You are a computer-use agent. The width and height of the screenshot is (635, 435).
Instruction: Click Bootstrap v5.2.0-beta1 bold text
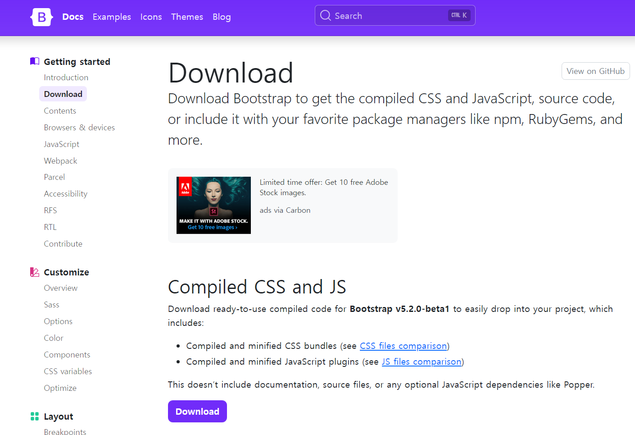click(399, 309)
